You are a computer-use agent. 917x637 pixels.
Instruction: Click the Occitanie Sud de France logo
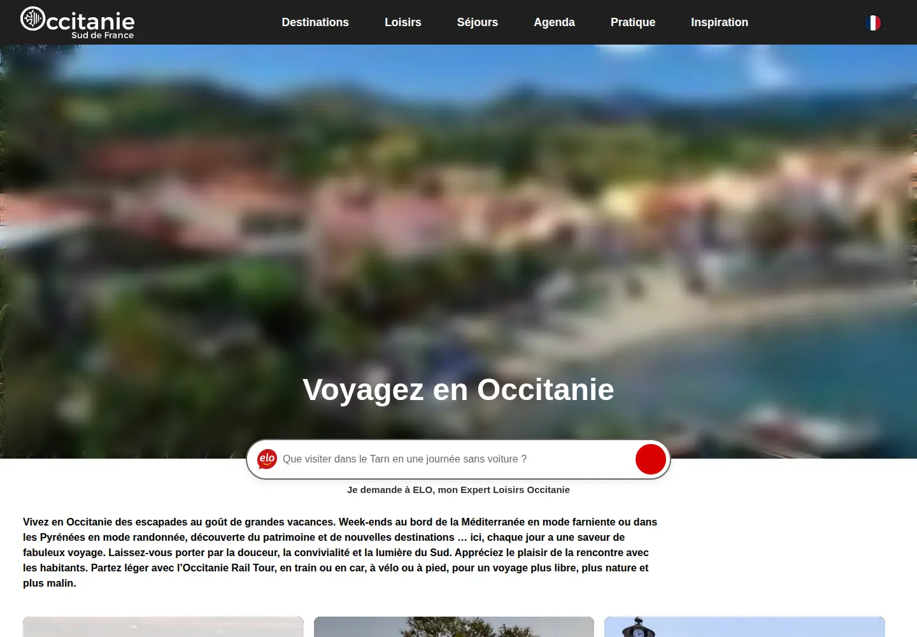(77, 23)
